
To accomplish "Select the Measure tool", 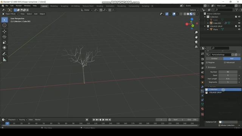I will coord(5,59).
